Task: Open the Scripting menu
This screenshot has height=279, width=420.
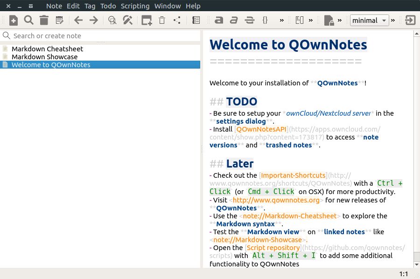Action: [135, 6]
